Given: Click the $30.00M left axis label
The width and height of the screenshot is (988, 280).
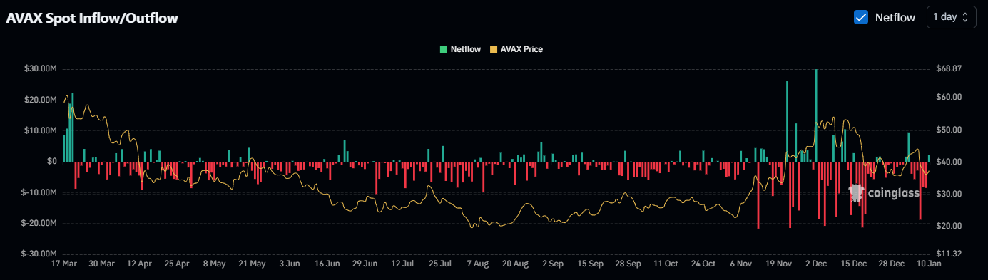Looking at the screenshot, I should point(41,69).
